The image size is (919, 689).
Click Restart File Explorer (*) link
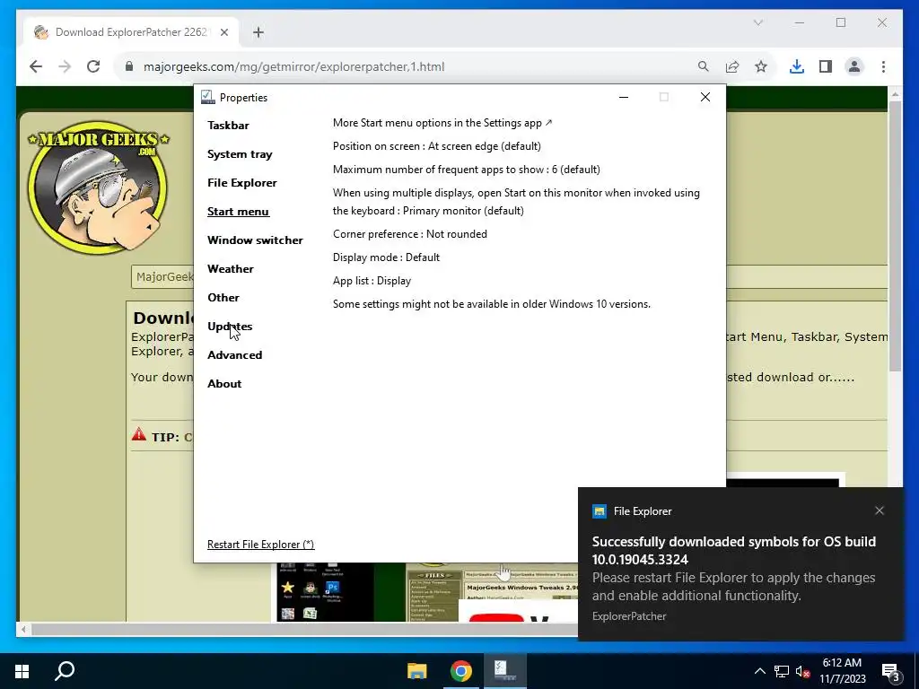[261, 545]
